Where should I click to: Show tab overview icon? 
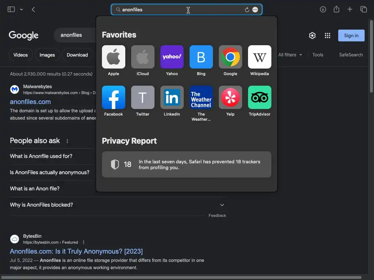point(363,9)
